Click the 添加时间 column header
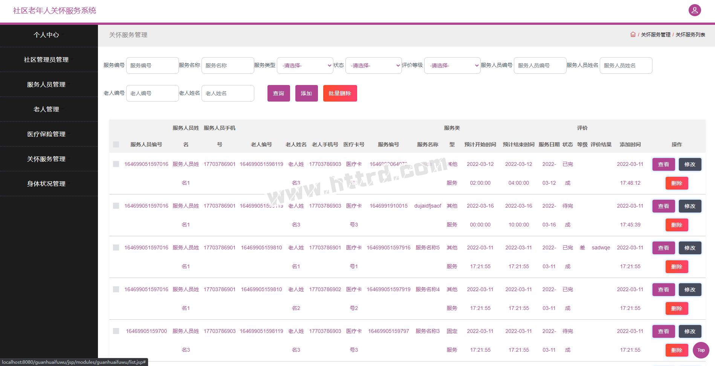This screenshot has width=715, height=366. pyautogui.click(x=630, y=144)
